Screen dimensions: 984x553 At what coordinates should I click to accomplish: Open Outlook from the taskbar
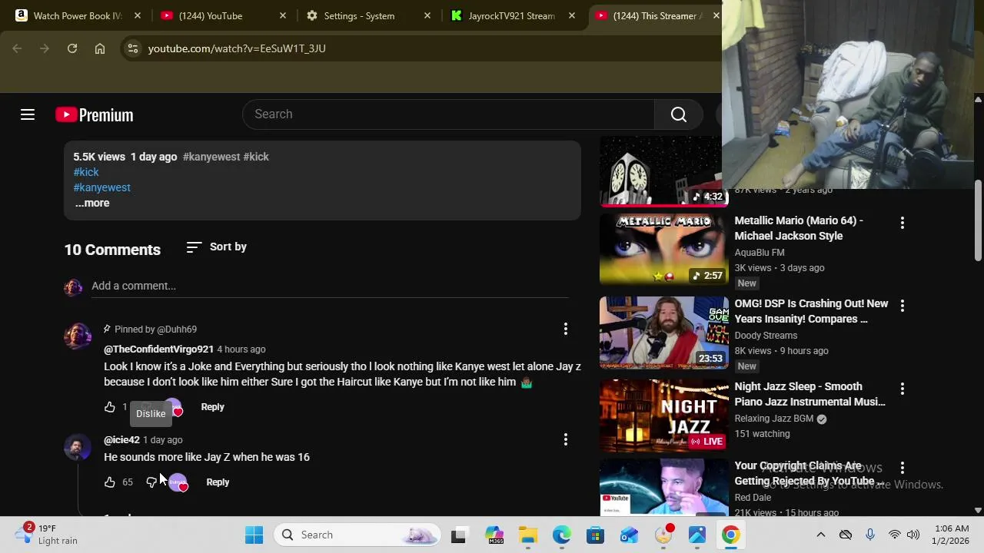click(630, 535)
